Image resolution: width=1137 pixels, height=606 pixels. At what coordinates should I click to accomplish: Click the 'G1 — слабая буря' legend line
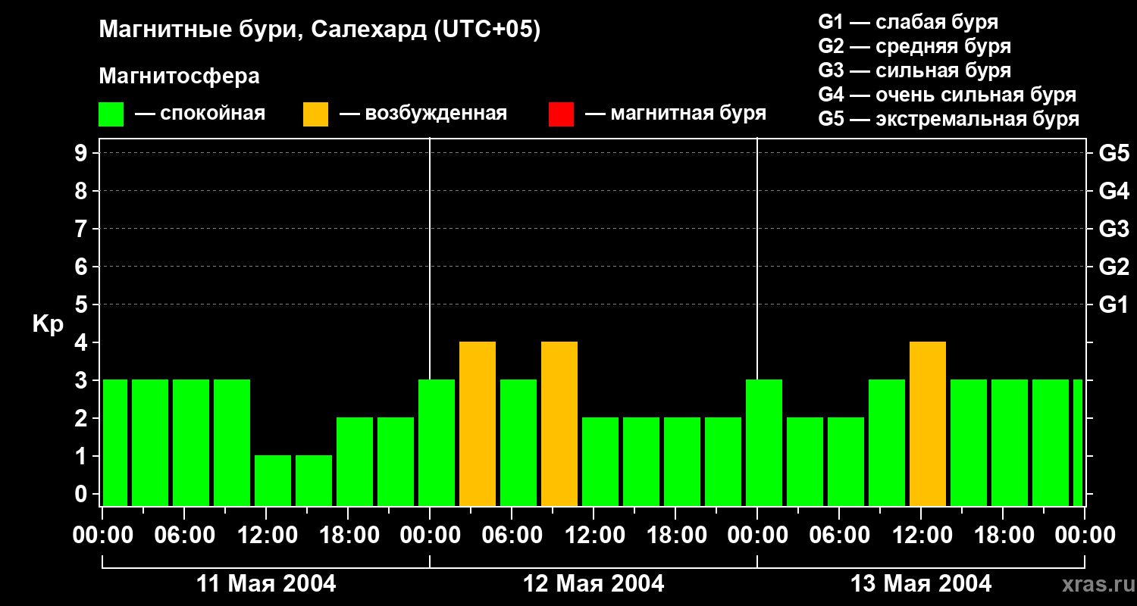(x=908, y=22)
